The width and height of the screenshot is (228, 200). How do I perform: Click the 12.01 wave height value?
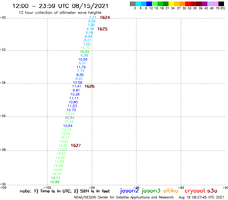coord(70,114)
